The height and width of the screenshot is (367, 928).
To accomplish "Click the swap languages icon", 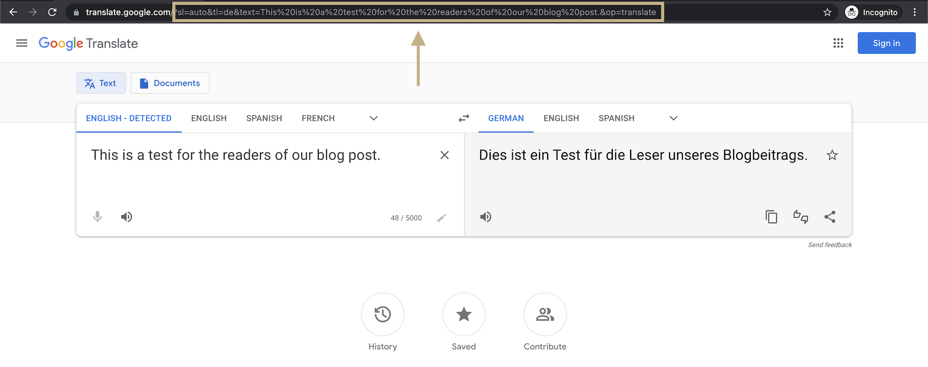I will click(464, 118).
